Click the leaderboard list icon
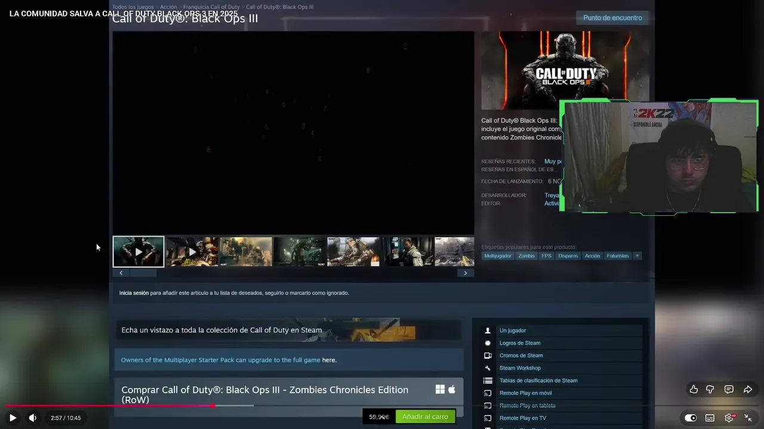 (x=488, y=381)
